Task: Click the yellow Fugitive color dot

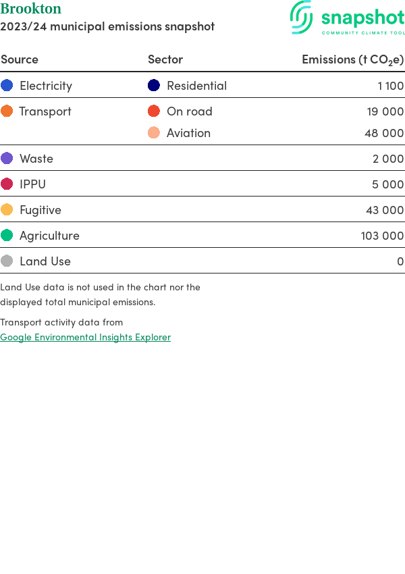Action: (x=7, y=209)
